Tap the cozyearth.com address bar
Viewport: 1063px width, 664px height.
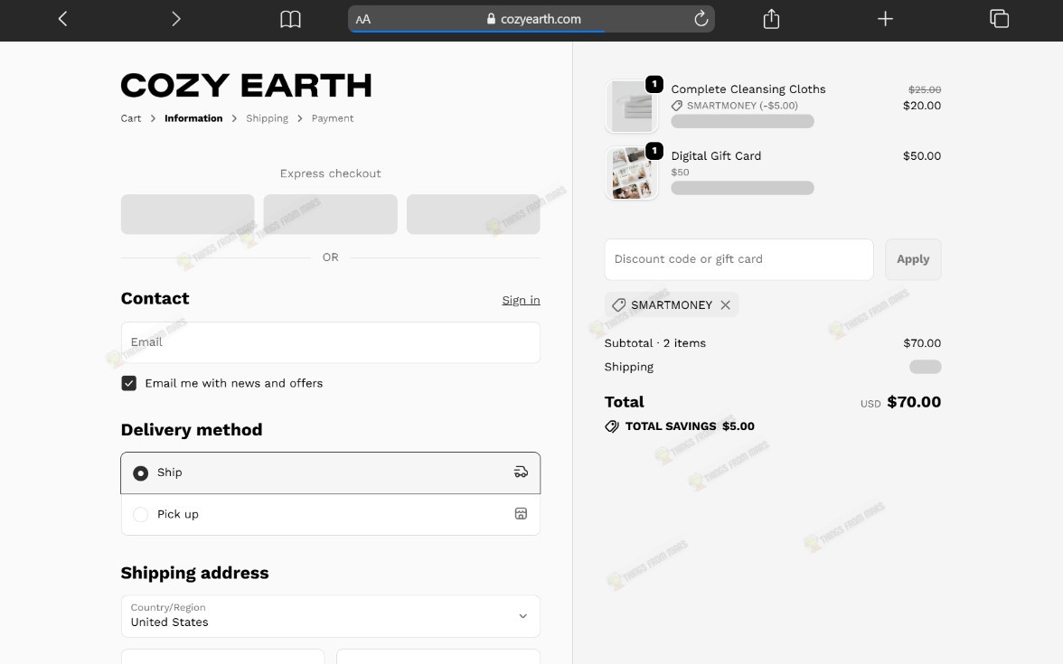click(x=531, y=19)
